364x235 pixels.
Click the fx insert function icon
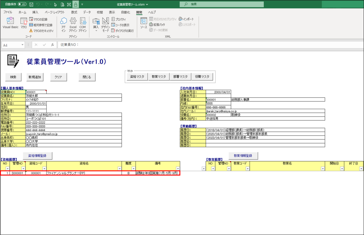pos(52,45)
